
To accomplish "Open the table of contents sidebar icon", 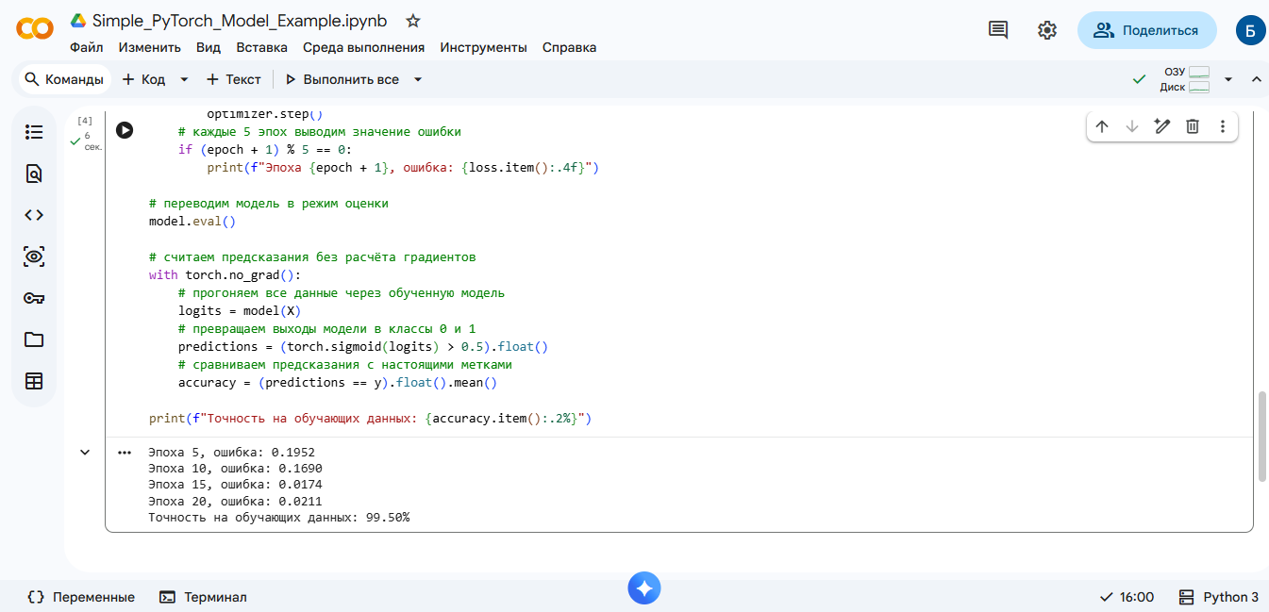I will (34, 132).
